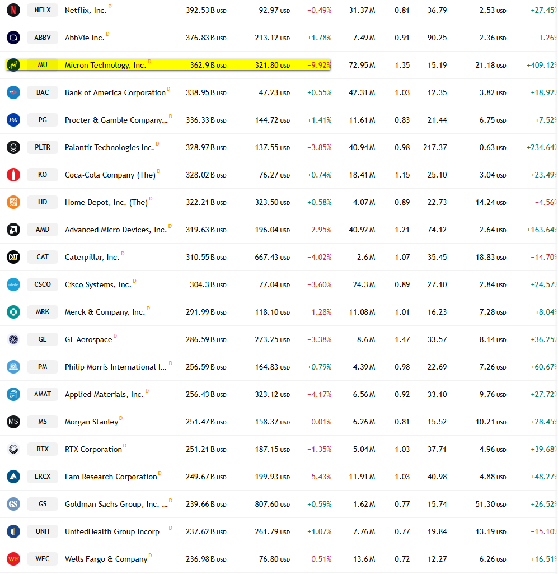Click the Cisco Systems logo icon
The height and width of the screenshot is (574, 558).
click(13, 284)
